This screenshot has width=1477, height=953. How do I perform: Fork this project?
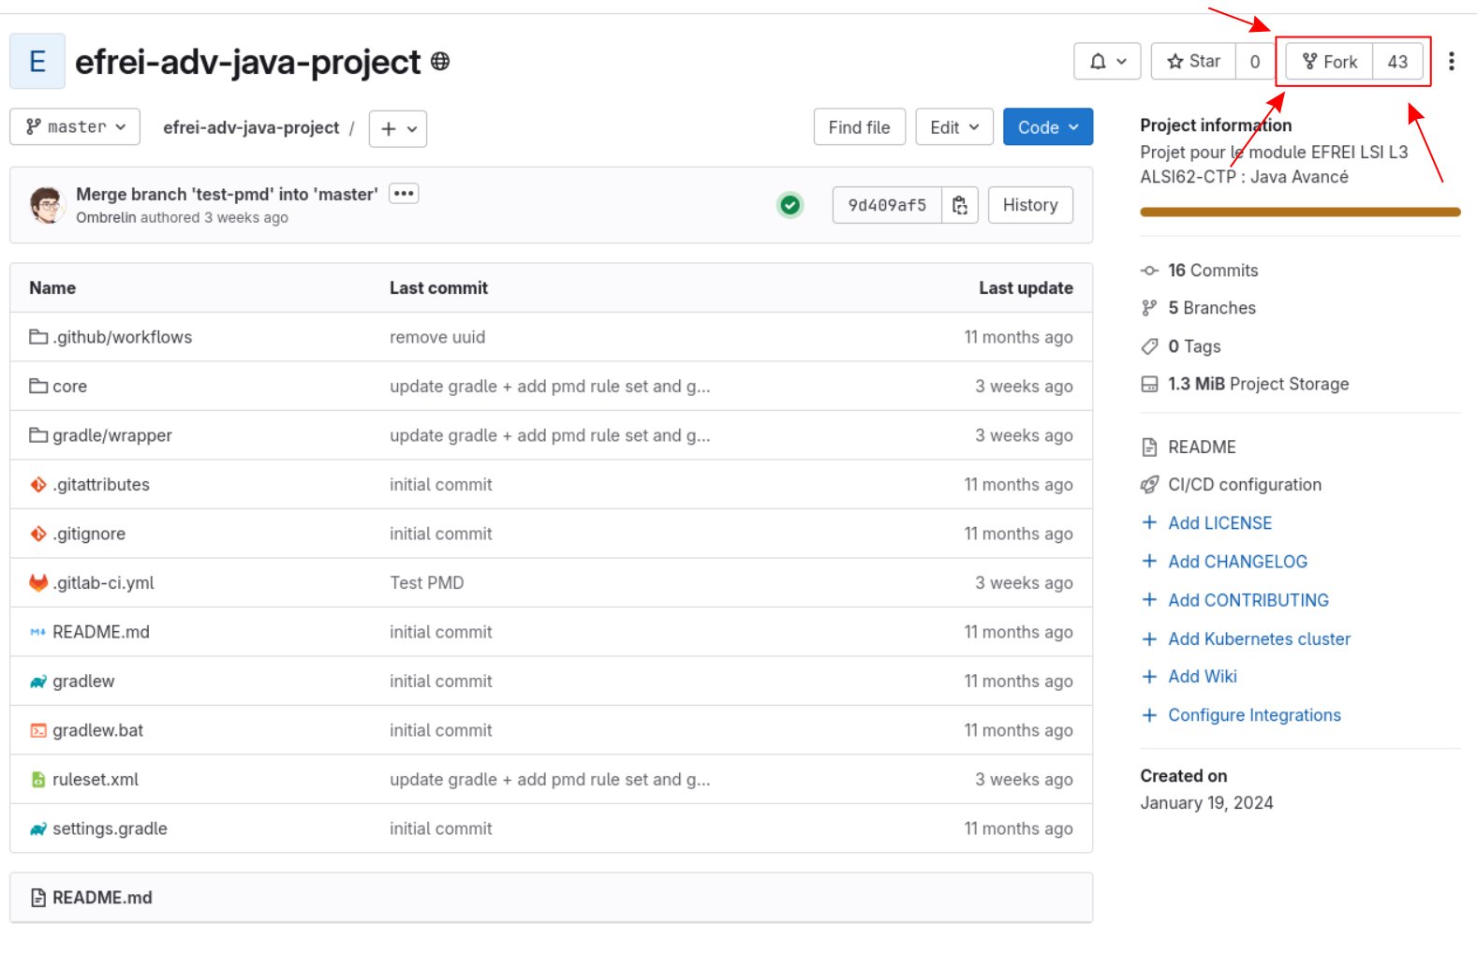point(1329,62)
